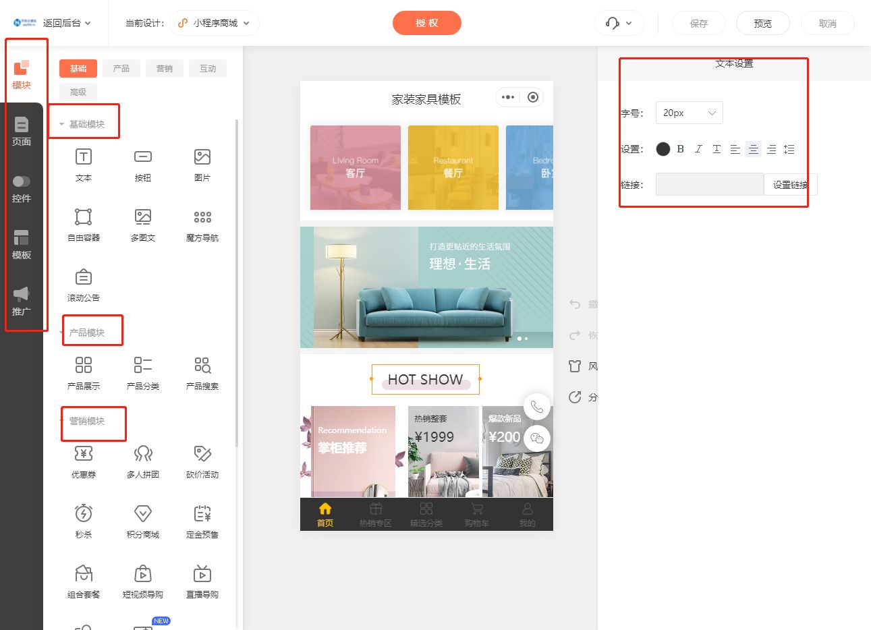Screen dimensions: 871x630
Task: Select the 积分商城 points mall module
Action: [x=143, y=521]
